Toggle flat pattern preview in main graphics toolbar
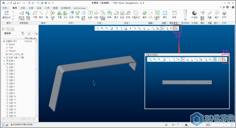The image size is (236, 128). click(x=176, y=28)
